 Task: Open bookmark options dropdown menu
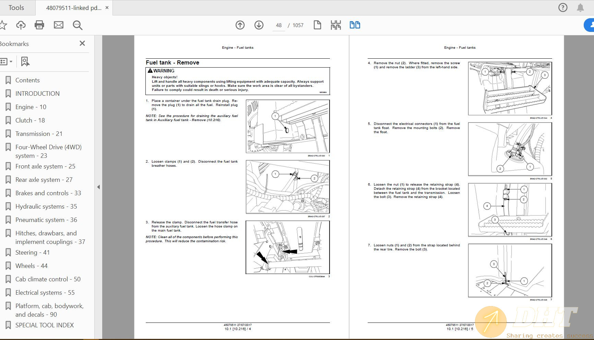(6, 62)
